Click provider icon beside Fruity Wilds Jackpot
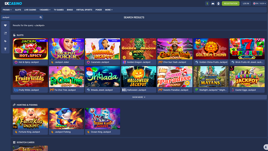Screen dimensions: 268x151 coord(16,90)
